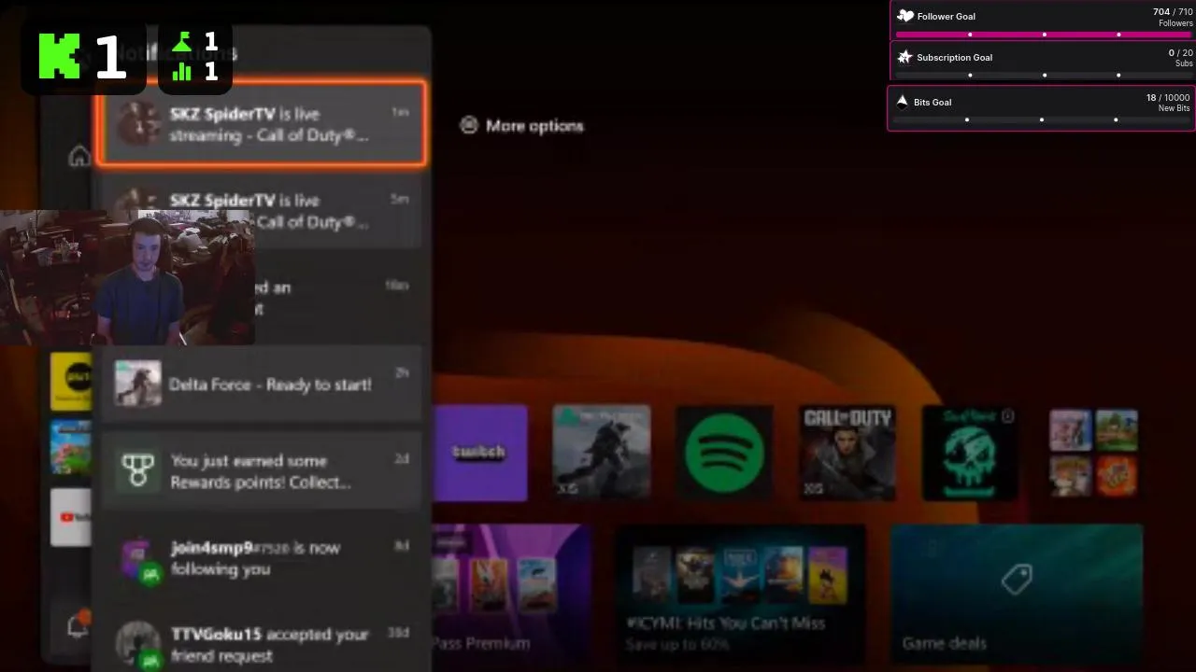Click the '704 / 710' followers count
Screen dimensions: 1196x672
[x=1173, y=12]
